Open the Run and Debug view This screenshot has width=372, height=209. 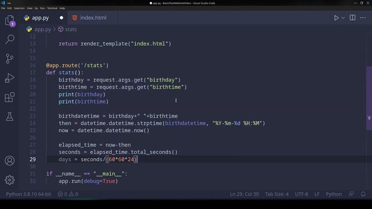(9, 78)
